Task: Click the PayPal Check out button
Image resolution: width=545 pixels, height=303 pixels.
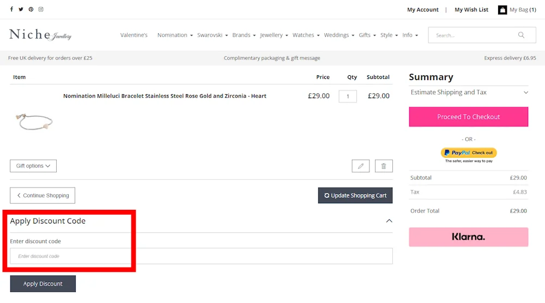Action: point(469,153)
